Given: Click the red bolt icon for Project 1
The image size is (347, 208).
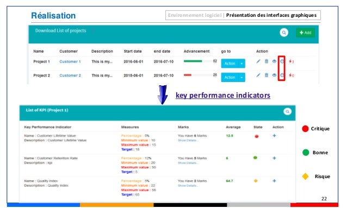Looking at the screenshot, I should [291, 61].
